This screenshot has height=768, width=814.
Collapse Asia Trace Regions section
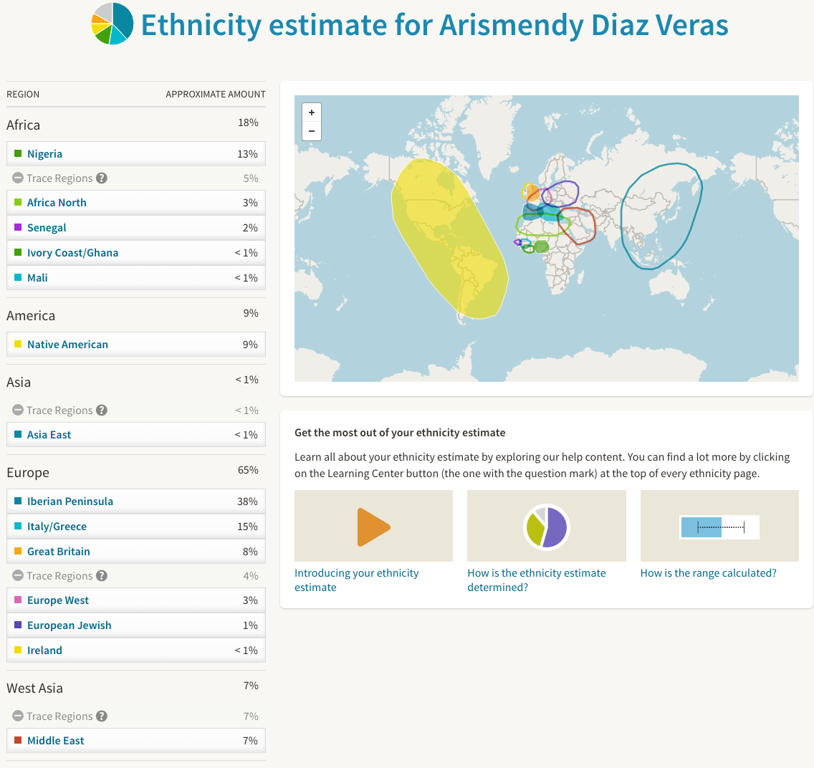click(18, 411)
